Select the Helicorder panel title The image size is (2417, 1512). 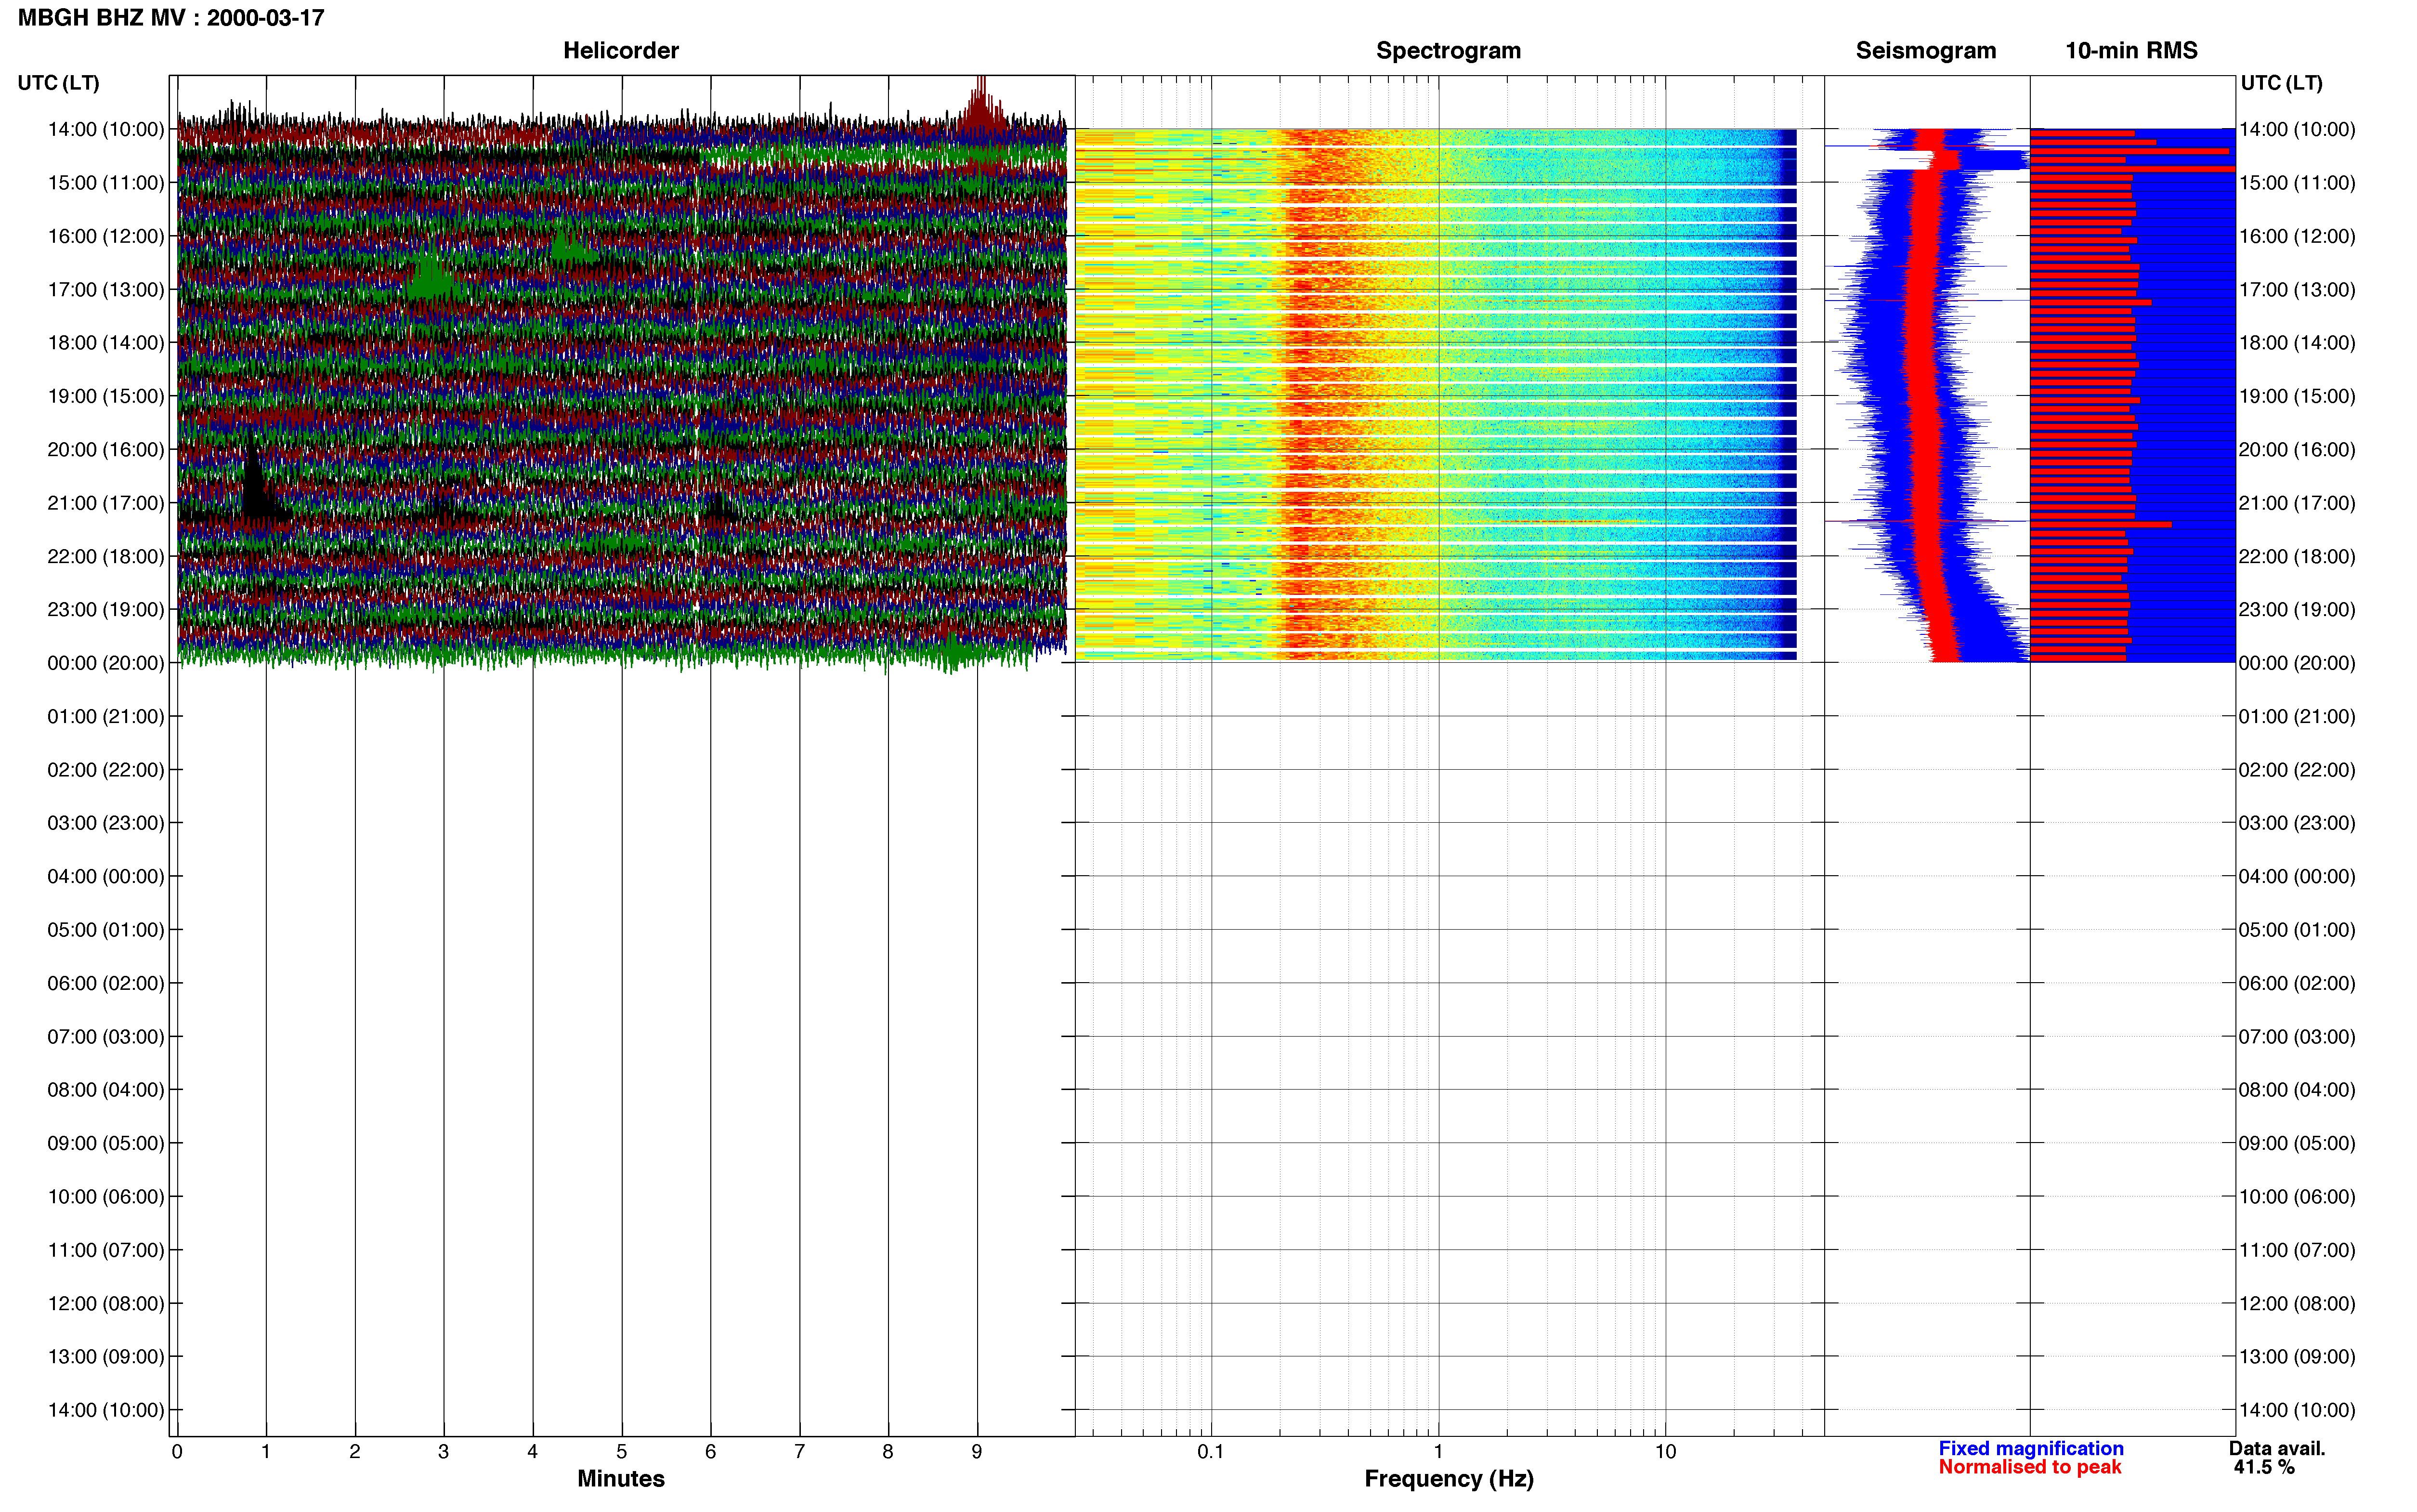[621, 50]
